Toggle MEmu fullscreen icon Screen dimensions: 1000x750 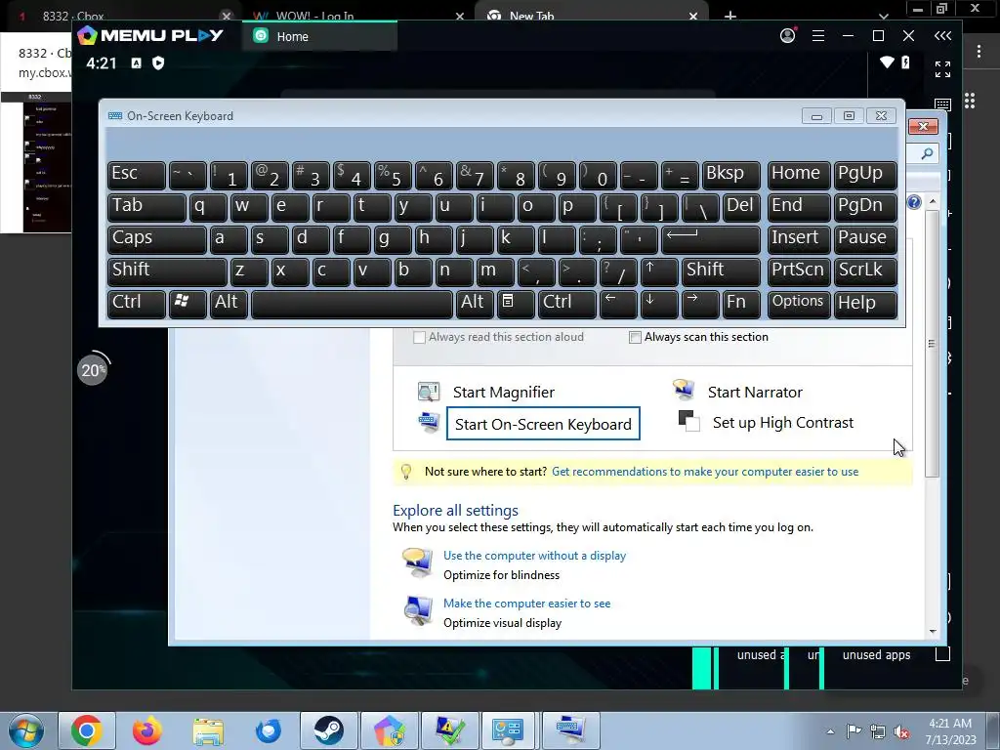[x=942, y=69]
